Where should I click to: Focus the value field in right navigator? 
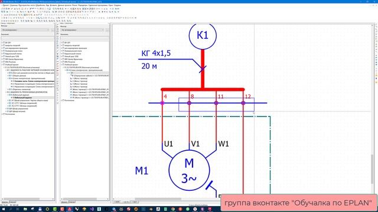[x=84, y=38]
